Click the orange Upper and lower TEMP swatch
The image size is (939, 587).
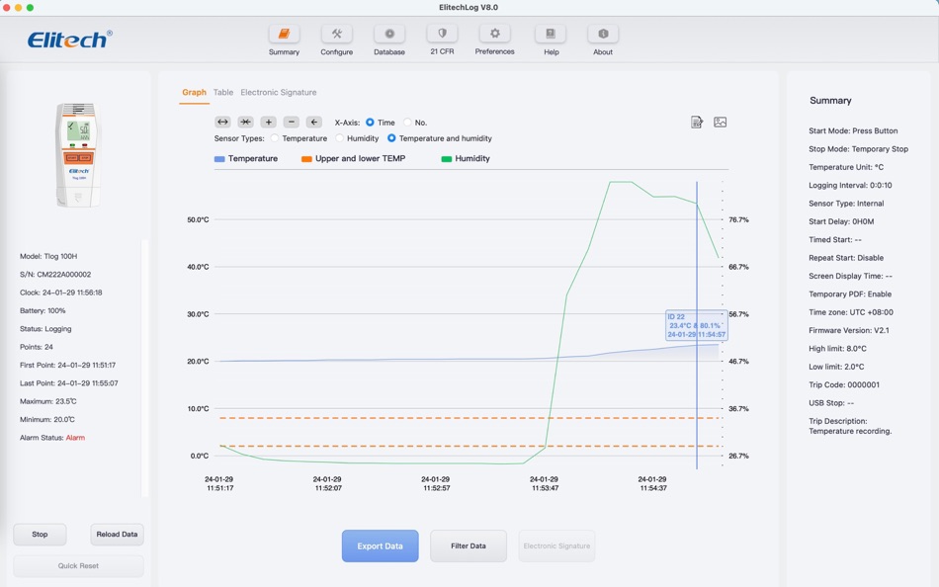306,159
